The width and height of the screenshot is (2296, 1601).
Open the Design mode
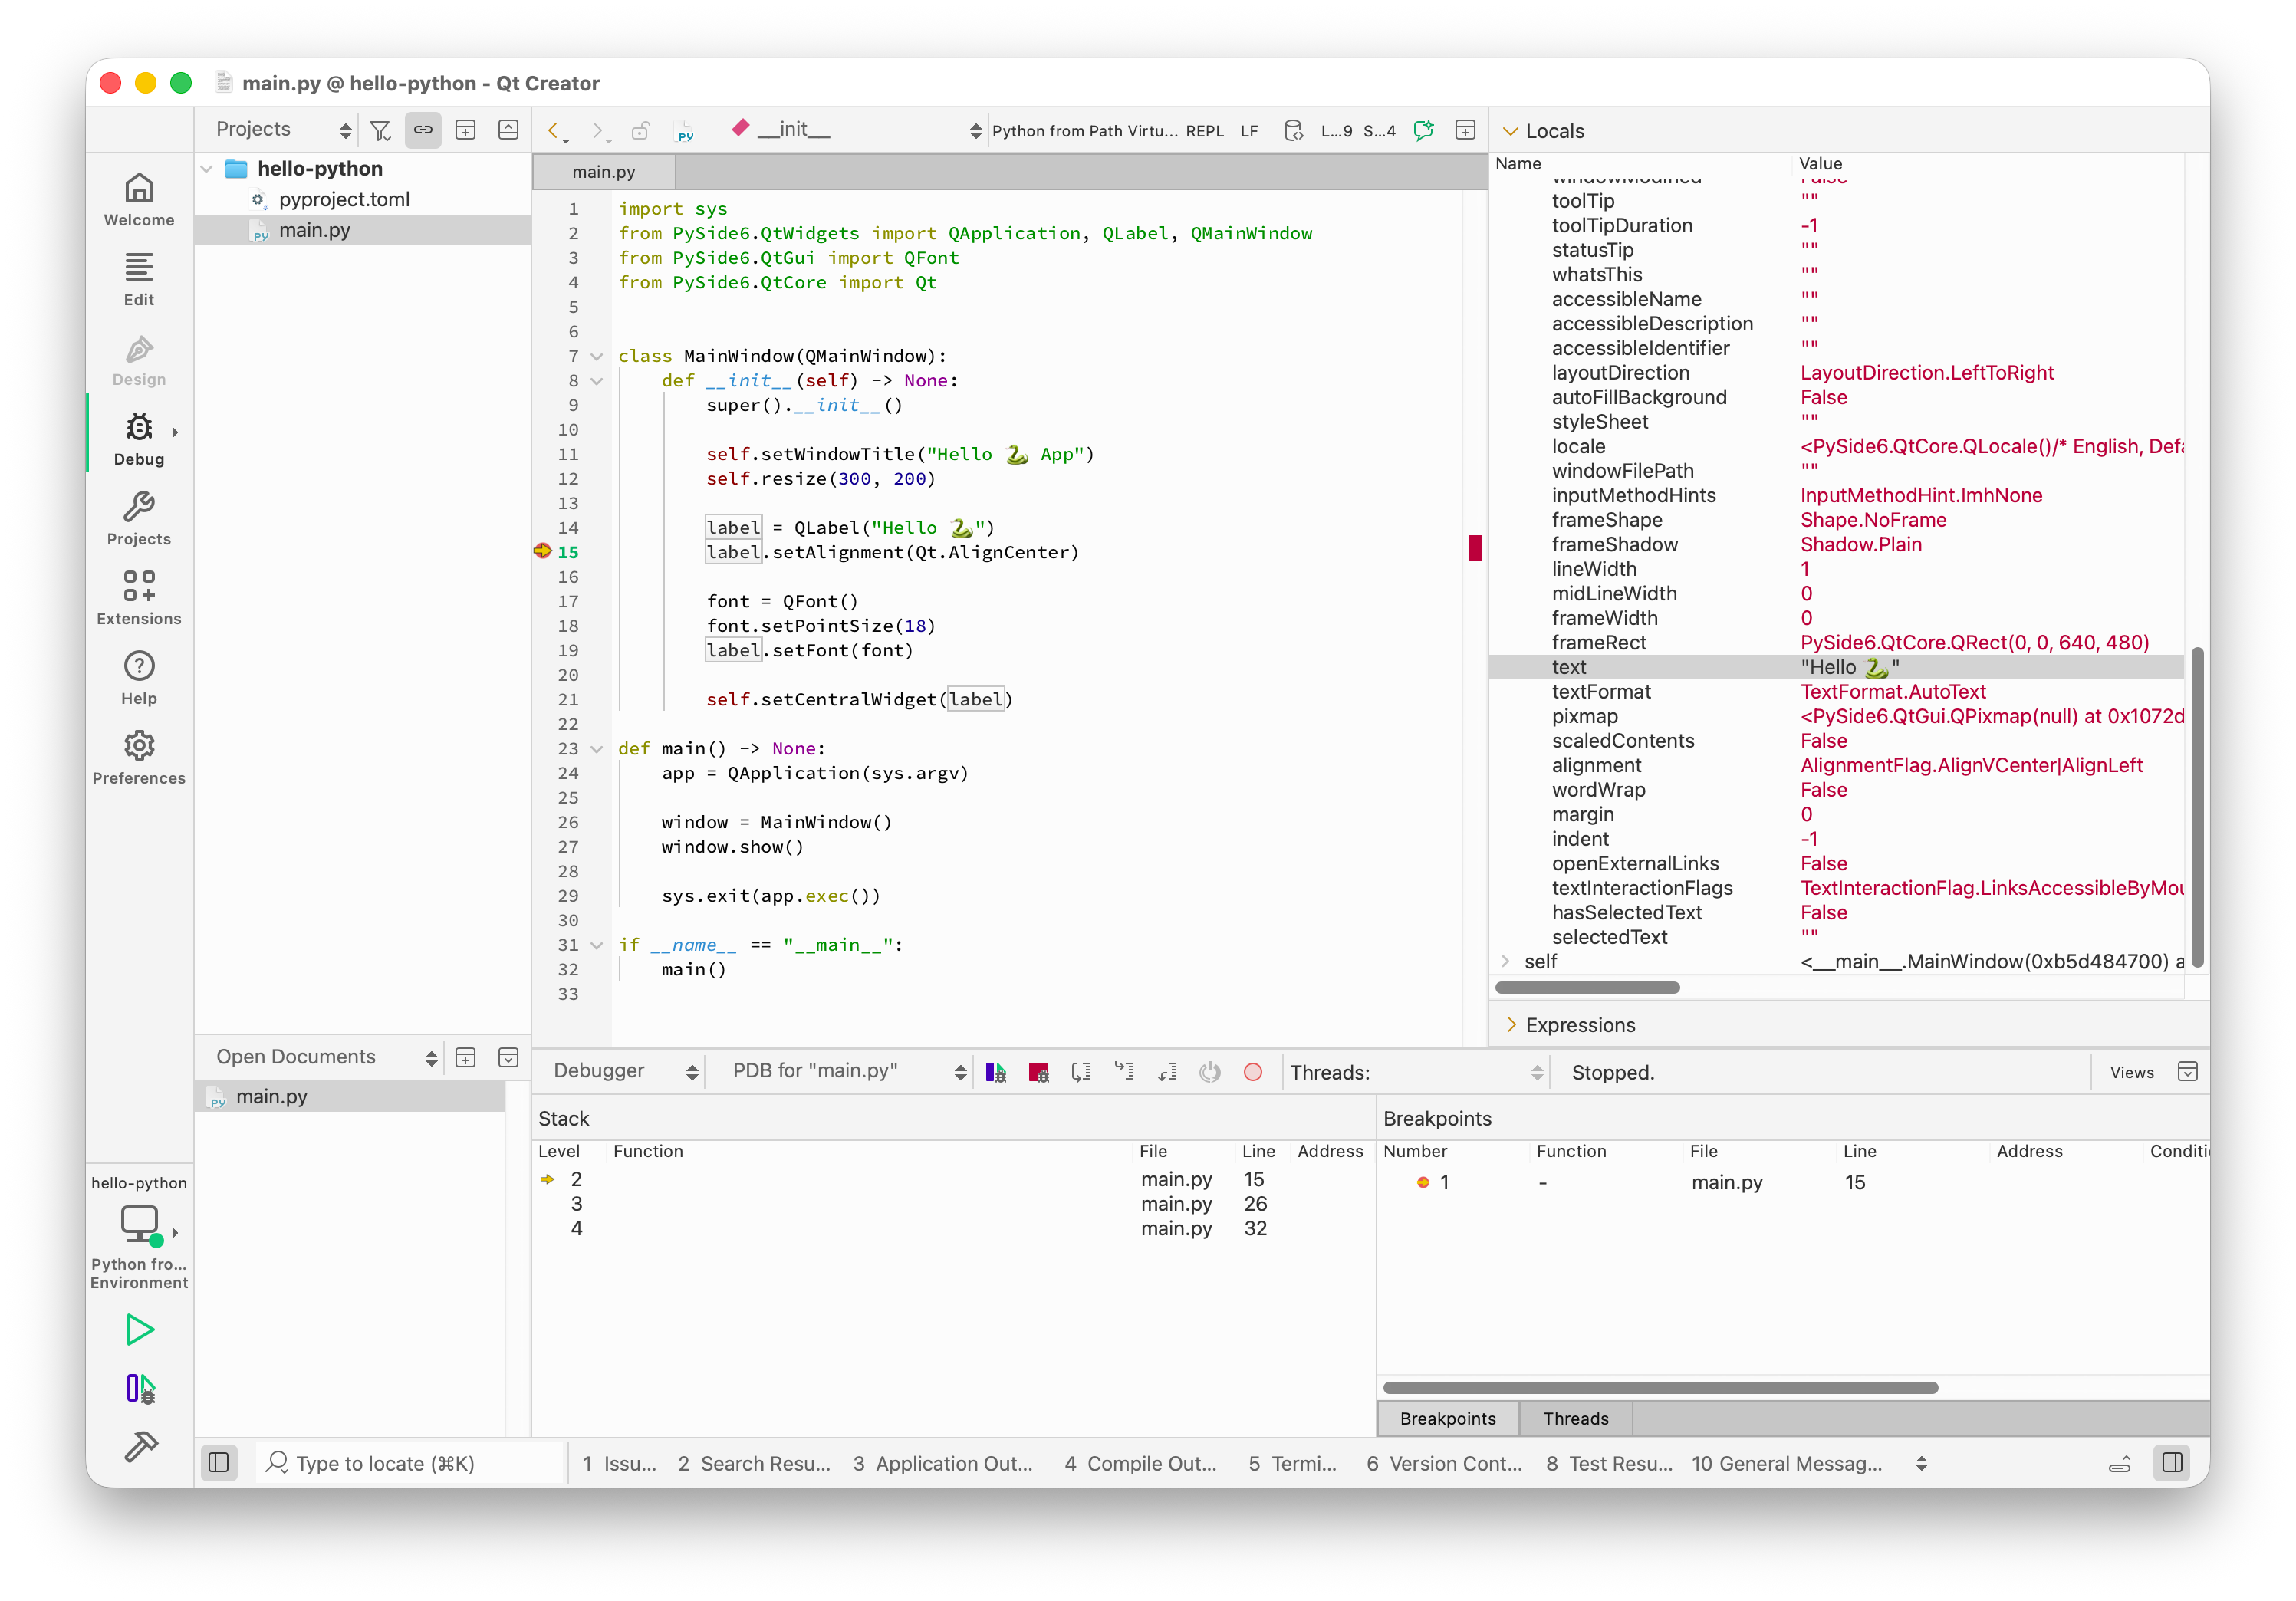[x=139, y=360]
